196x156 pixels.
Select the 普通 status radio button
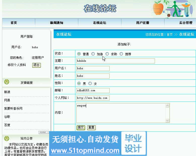pyautogui.click(x=79, y=54)
